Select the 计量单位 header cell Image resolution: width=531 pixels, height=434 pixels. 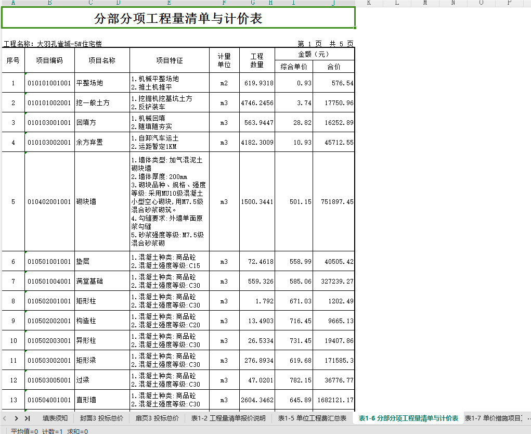pos(224,60)
